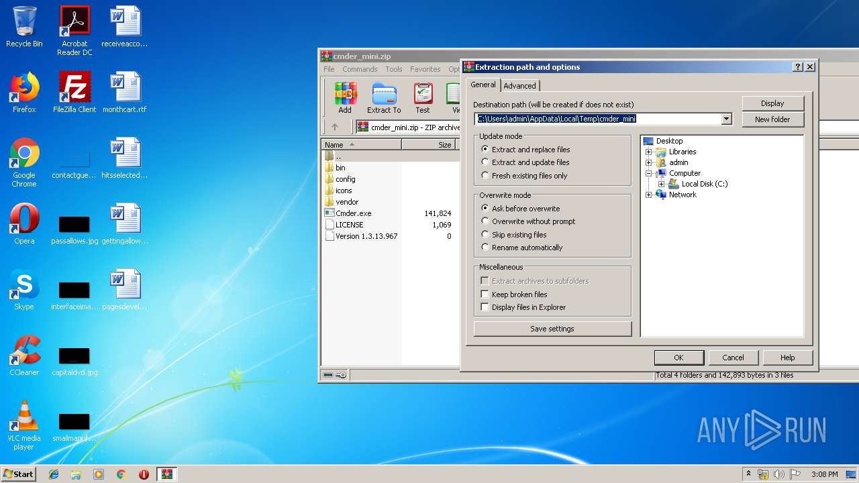Click Chrome taskbar icon
This screenshot has height=483, width=859.
point(121,474)
